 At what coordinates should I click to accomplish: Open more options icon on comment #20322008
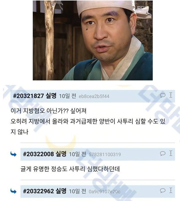pos(171,153)
